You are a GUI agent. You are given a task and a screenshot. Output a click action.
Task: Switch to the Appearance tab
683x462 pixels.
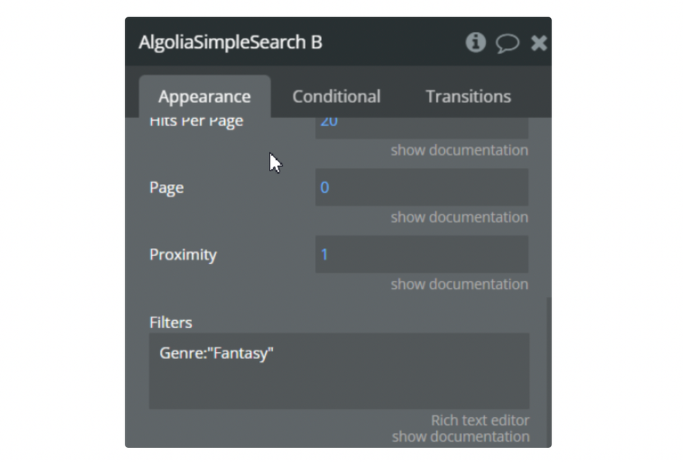tap(204, 97)
